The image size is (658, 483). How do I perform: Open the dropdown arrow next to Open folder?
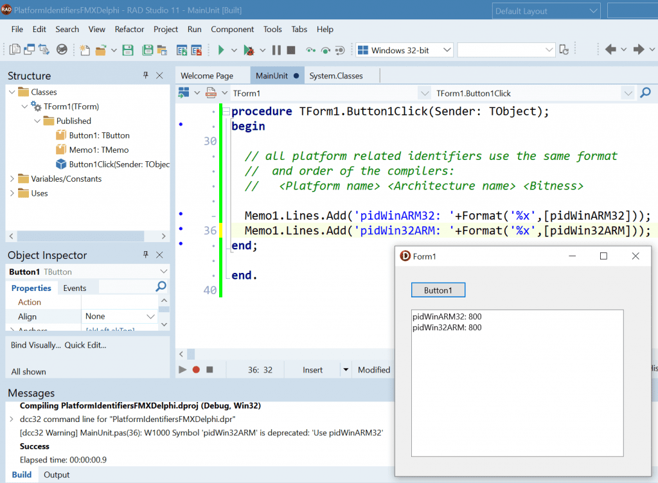coord(114,50)
